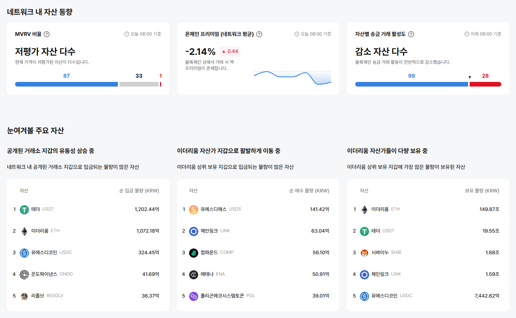Click the Resolv RESOLV coin icon

pos(24,296)
